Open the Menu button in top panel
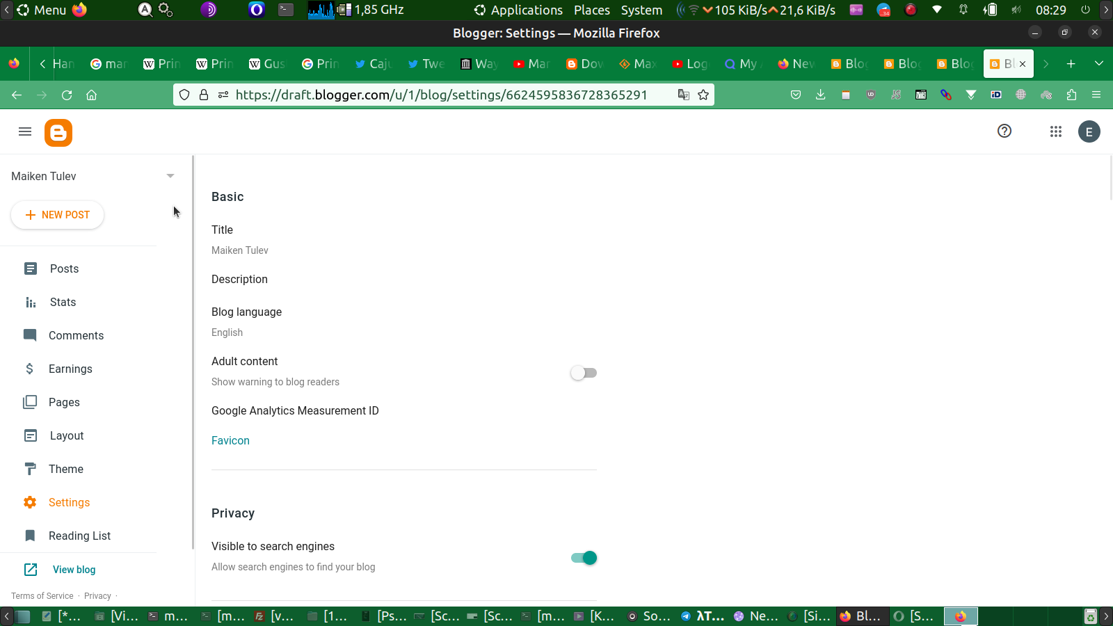1113x626 pixels. (x=42, y=10)
